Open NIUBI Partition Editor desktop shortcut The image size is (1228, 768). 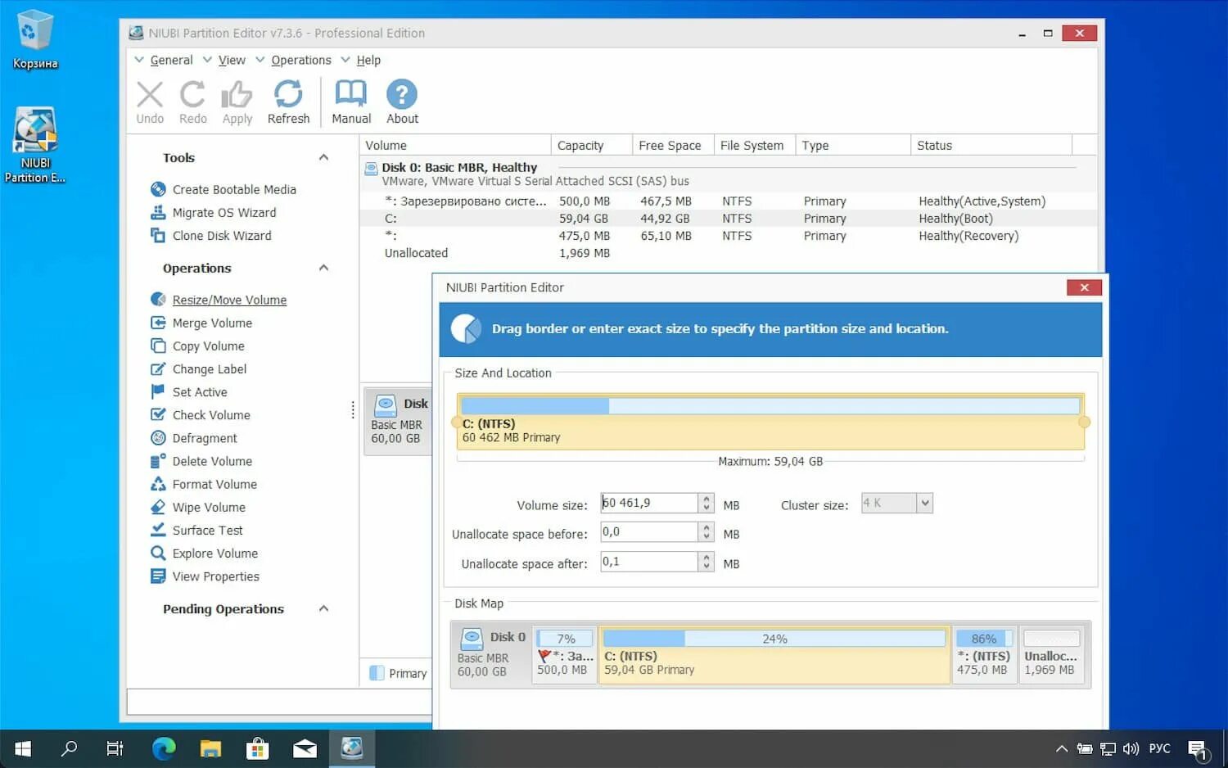pyautogui.click(x=34, y=145)
